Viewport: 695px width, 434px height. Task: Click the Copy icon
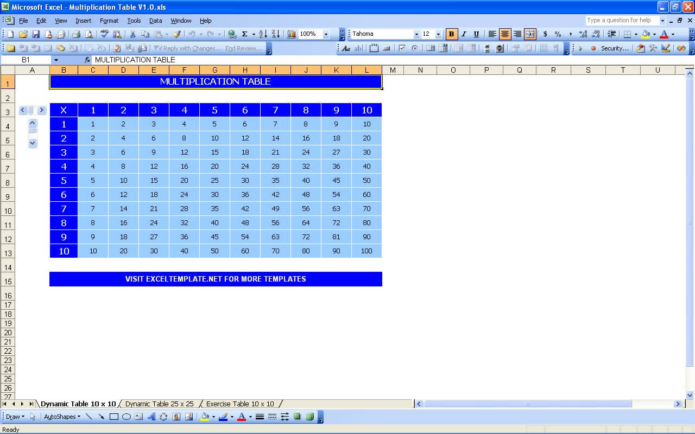click(x=145, y=34)
